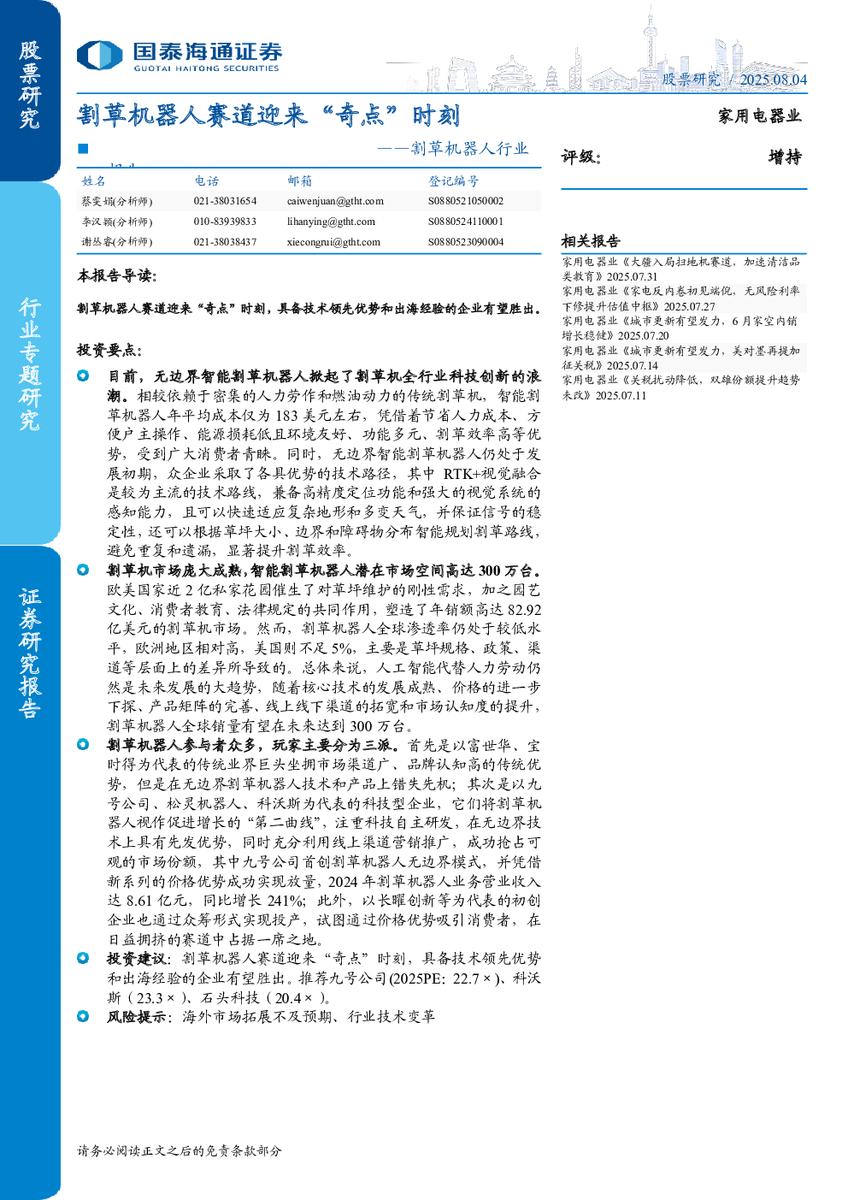Click left sidebar label "行业专题研究"
This screenshot has width=848, height=1200.
pyautogui.click(x=30, y=364)
